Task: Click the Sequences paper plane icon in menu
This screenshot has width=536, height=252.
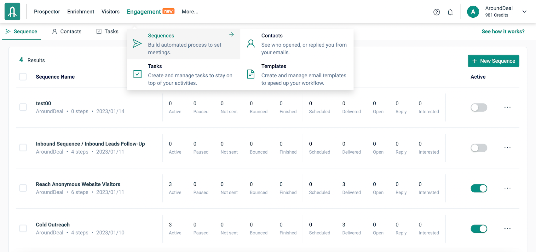Action: [x=137, y=44]
